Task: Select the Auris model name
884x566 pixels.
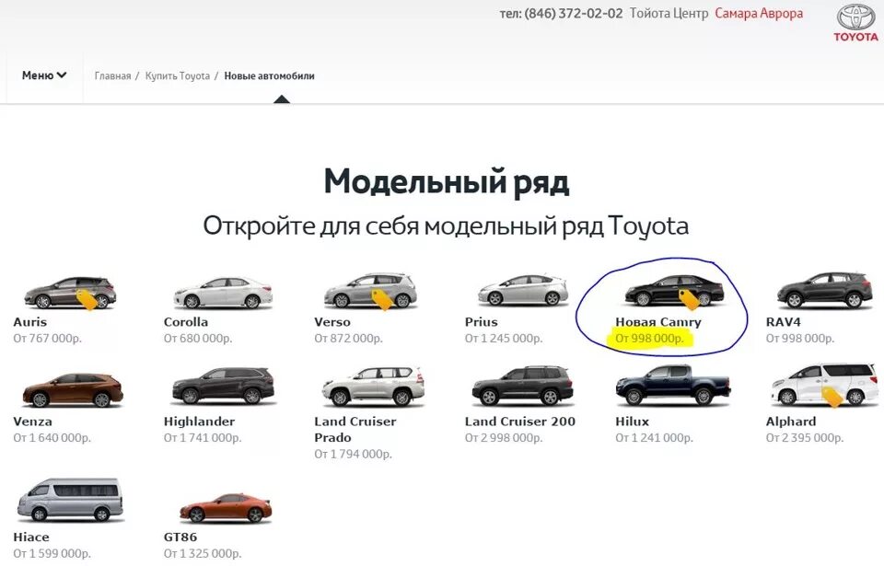Action: coord(29,322)
